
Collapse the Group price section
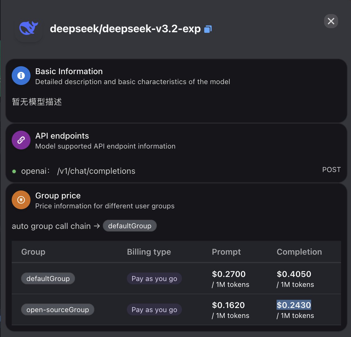pos(58,195)
